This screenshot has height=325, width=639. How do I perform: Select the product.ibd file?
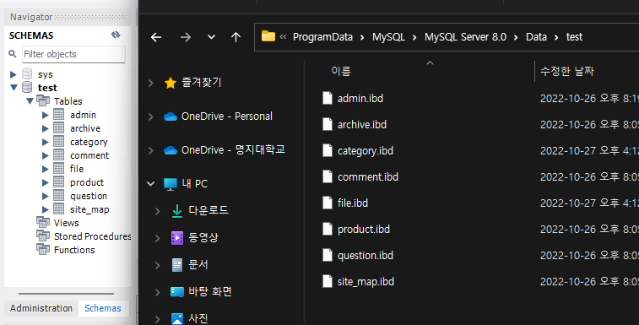pos(364,229)
